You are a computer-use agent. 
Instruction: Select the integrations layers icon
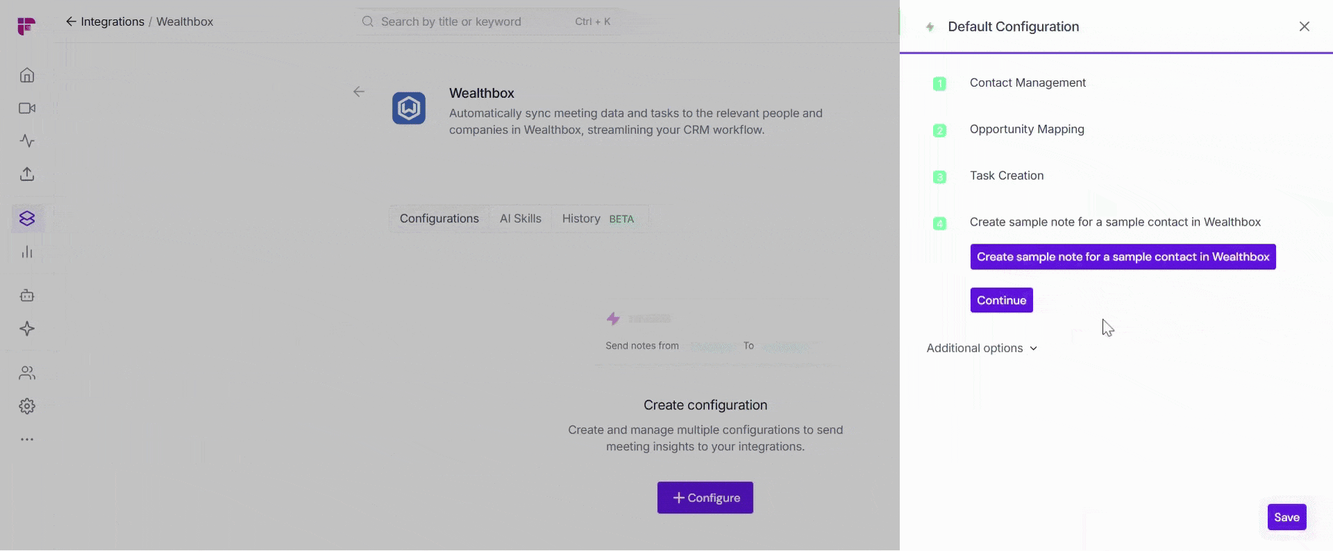tap(27, 219)
